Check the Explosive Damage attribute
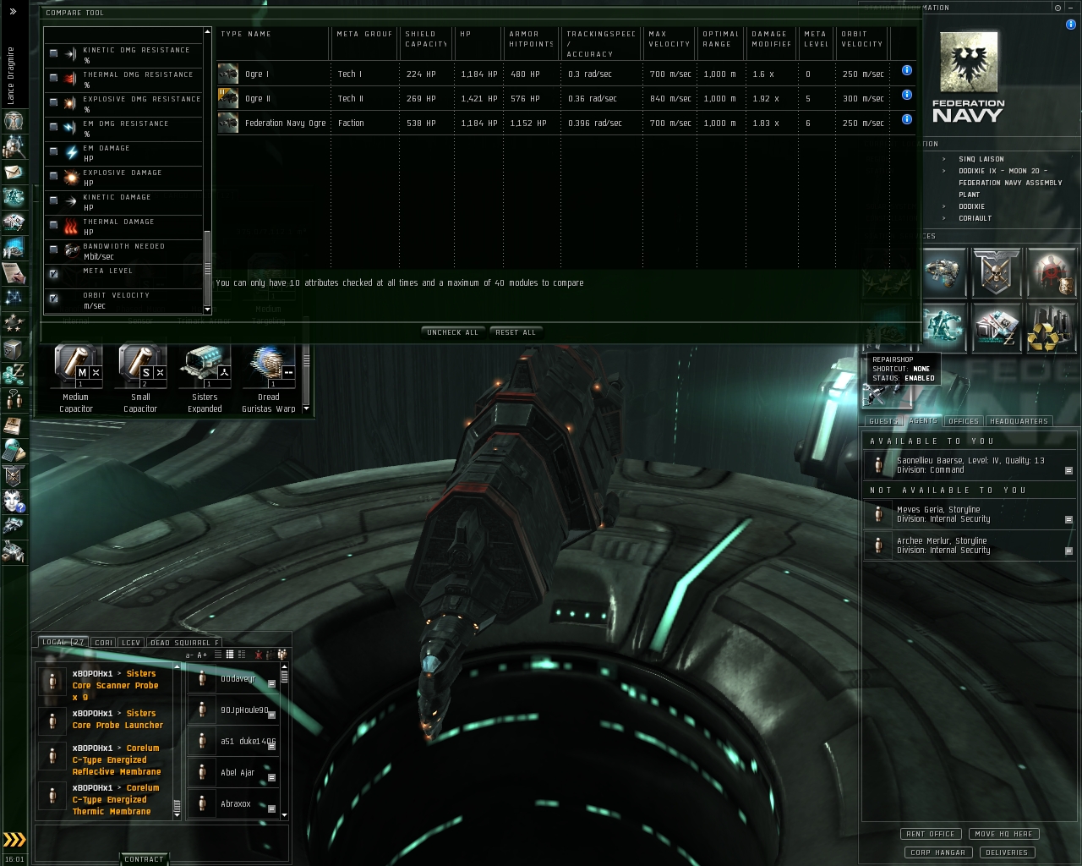 (x=54, y=176)
